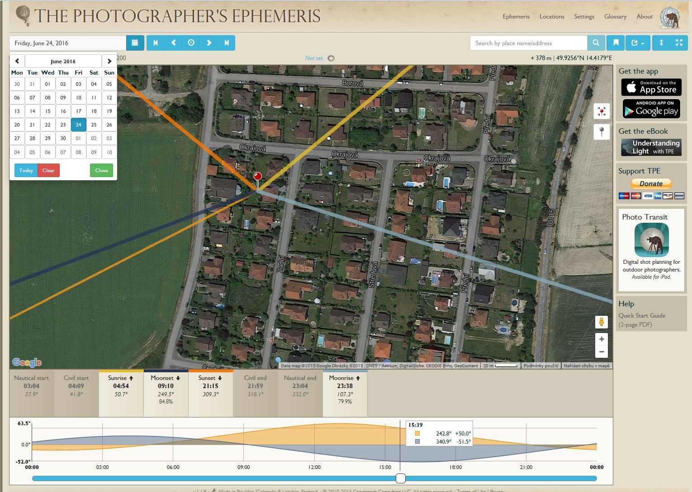Click the magnifier search button

[596, 43]
